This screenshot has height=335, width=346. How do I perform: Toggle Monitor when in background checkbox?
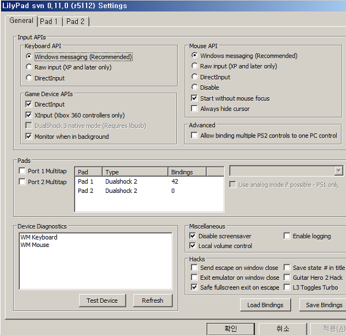[29, 136]
